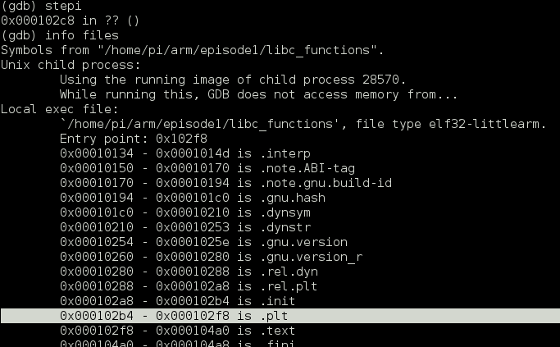Click the .gnu.hash section row

pos(193,198)
